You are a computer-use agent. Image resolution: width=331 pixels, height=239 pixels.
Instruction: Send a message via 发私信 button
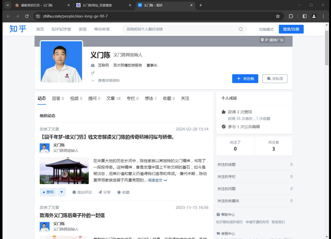click(275, 79)
